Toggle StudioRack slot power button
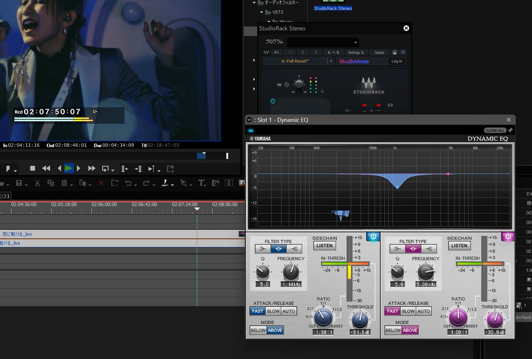 (273, 101)
